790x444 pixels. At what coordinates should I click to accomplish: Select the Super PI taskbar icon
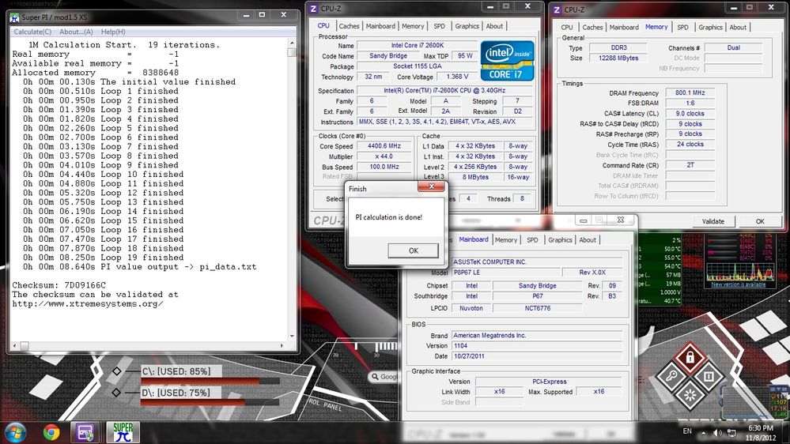[123, 432]
